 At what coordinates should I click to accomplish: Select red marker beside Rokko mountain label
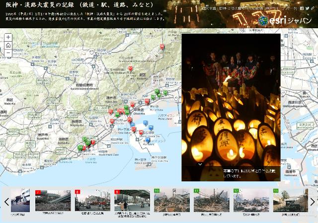coord(130,68)
